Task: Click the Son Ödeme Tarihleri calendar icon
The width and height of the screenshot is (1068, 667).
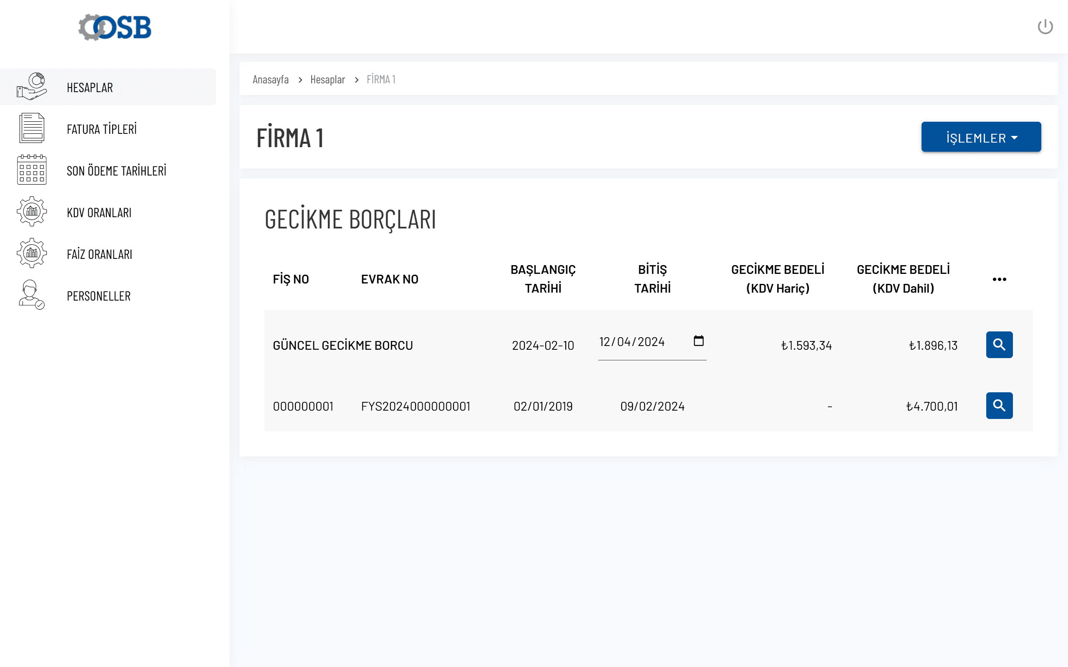Action: (x=31, y=170)
